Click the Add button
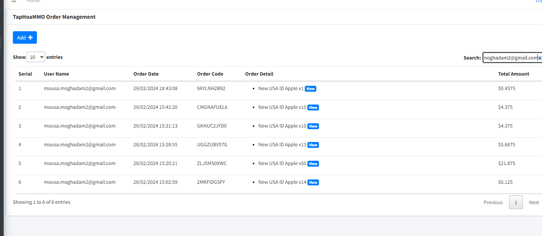This screenshot has height=236, width=542. [25, 37]
